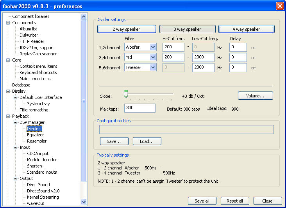
Task: Select Main menu items entry
Action: click(35, 79)
